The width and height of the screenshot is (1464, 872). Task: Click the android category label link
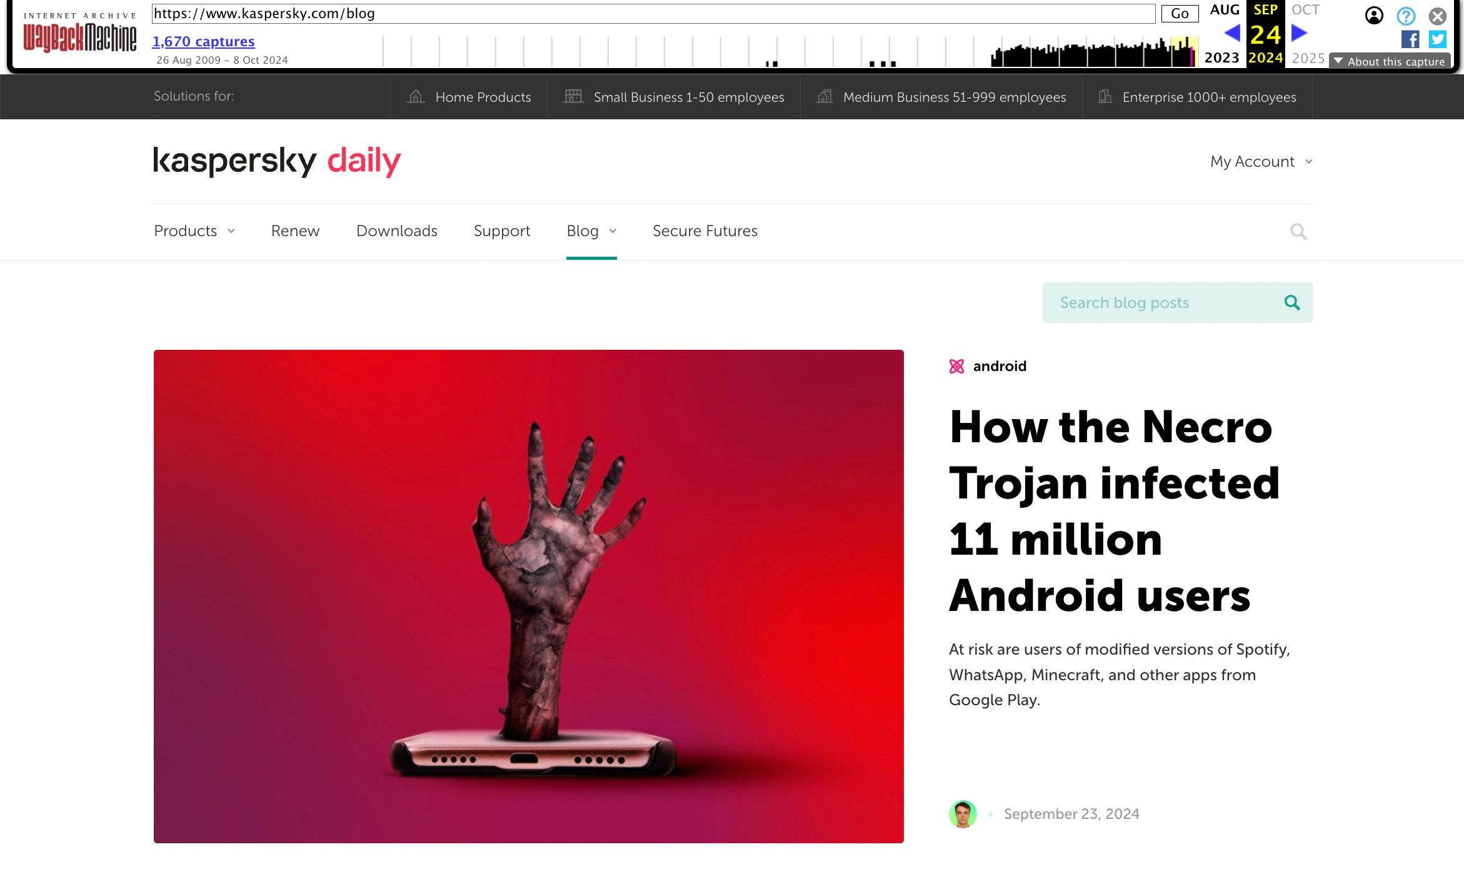[x=998, y=365]
